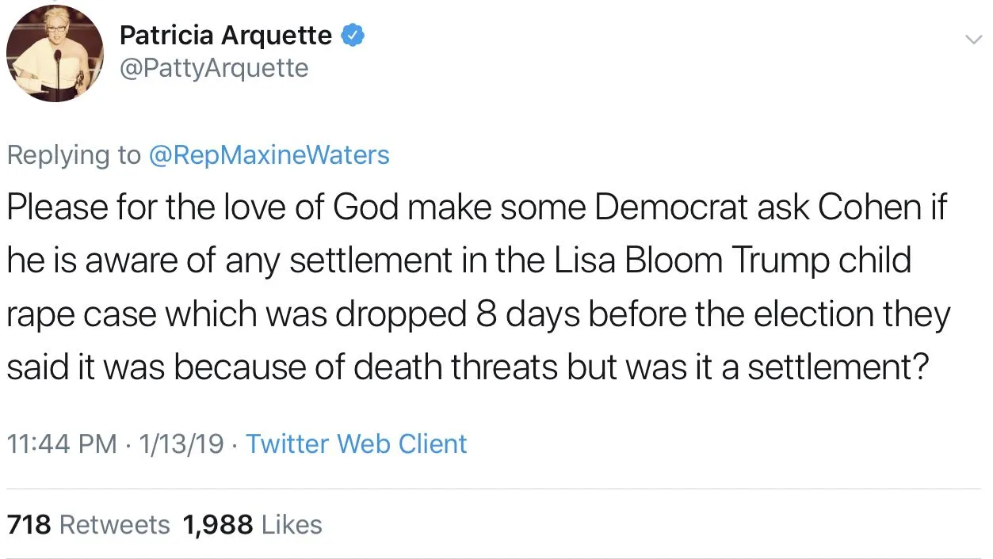Click the Patricia Arquette display name
993x559 pixels.
tap(226, 35)
